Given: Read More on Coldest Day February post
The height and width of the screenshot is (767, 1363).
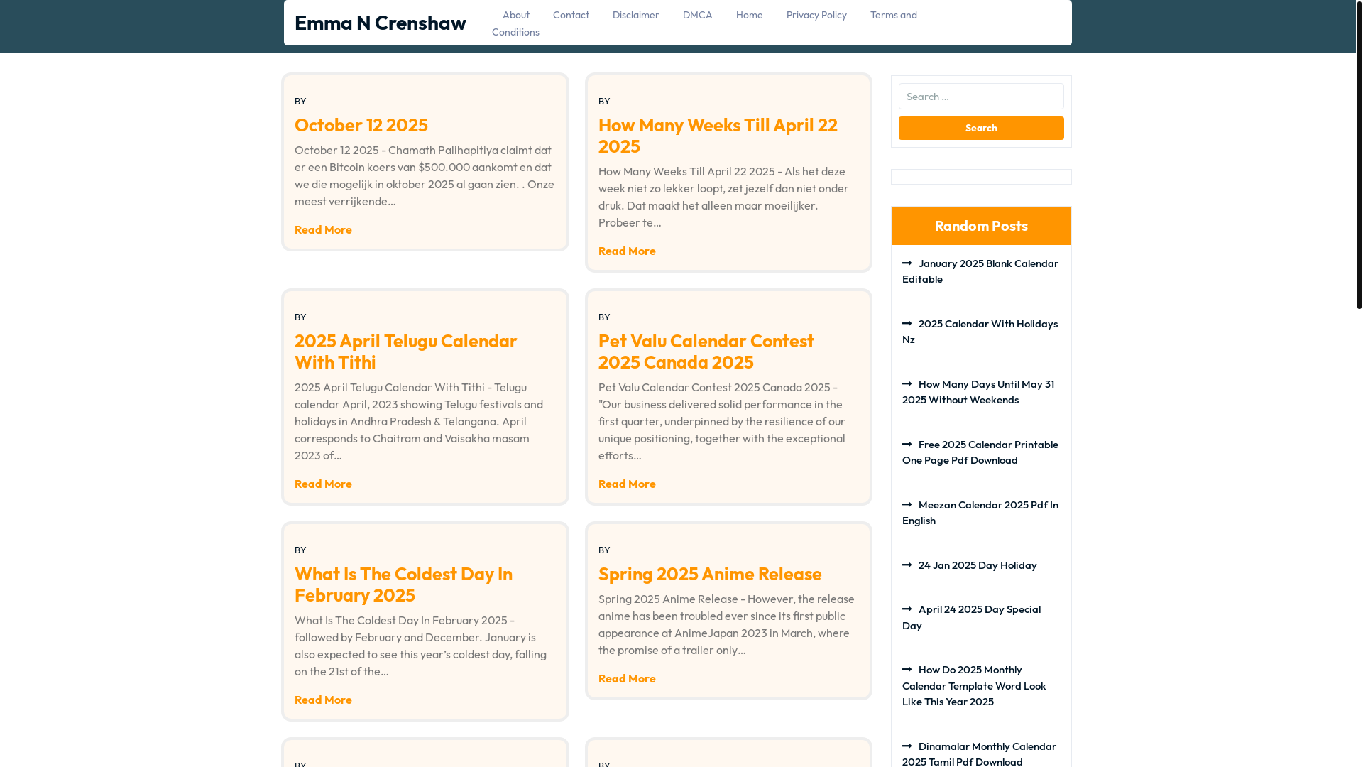Looking at the screenshot, I should point(323,700).
